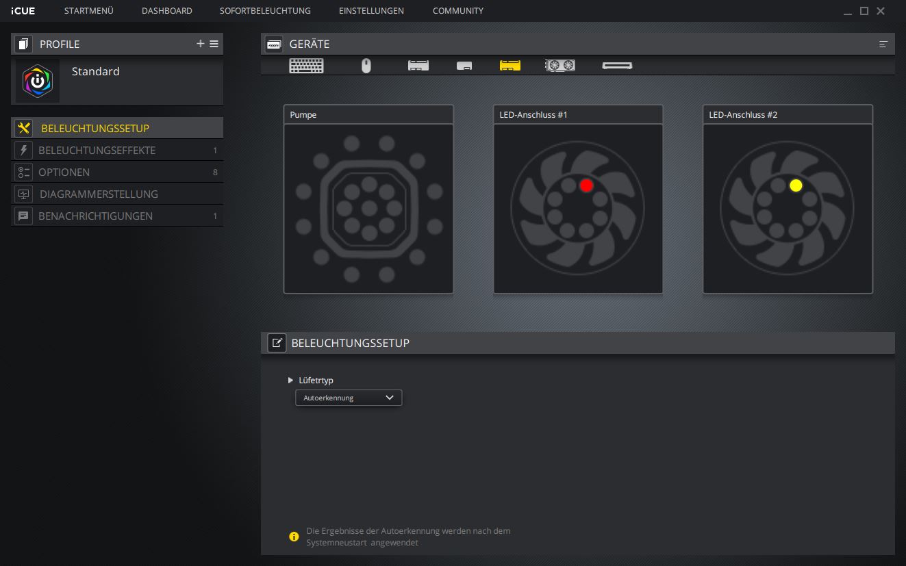The image size is (906, 566).
Task: Open the Einstellungen menu
Action: [371, 11]
